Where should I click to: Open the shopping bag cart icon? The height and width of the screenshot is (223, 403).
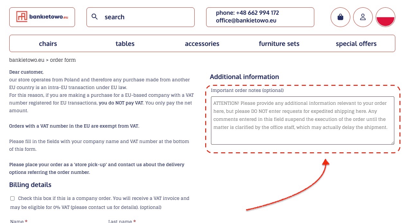pyautogui.click(x=340, y=17)
